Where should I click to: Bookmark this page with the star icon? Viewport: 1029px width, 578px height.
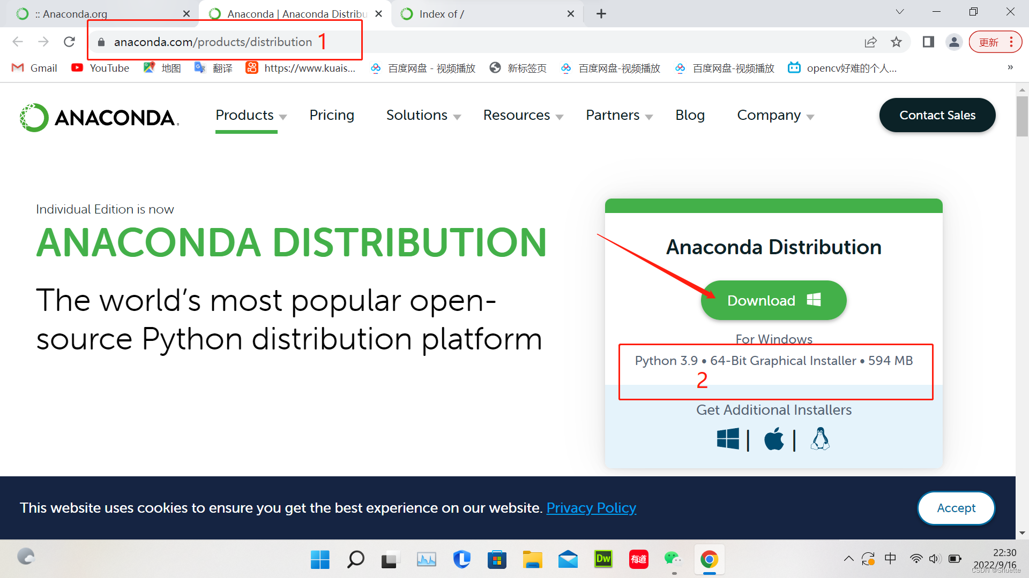[x=896, y=42]
